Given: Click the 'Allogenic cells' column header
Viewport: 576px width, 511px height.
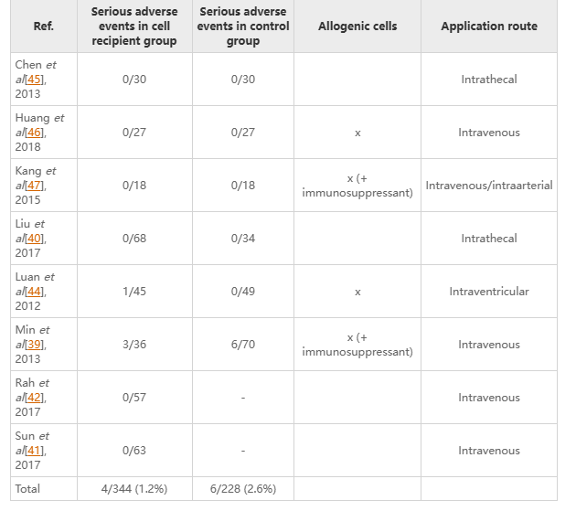Looking at the screenshot, I should pos(357,27).
